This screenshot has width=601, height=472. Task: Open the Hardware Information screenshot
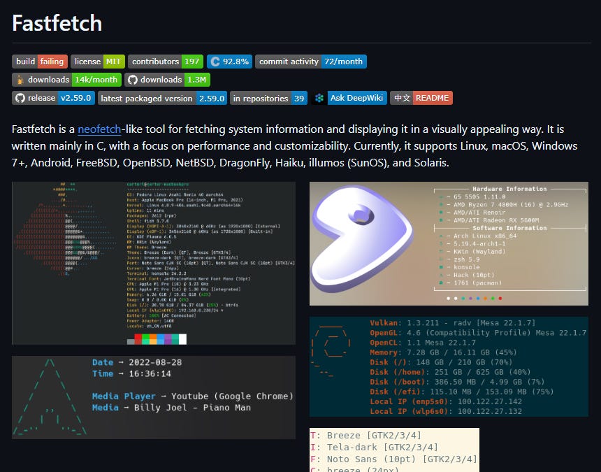click(x=449, y=243)
